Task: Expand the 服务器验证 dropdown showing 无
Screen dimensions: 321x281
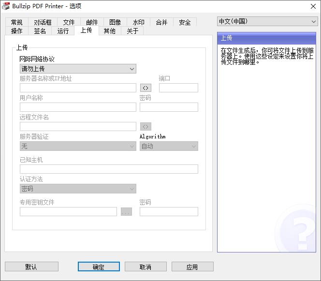Action: click(x=78, y=146)
